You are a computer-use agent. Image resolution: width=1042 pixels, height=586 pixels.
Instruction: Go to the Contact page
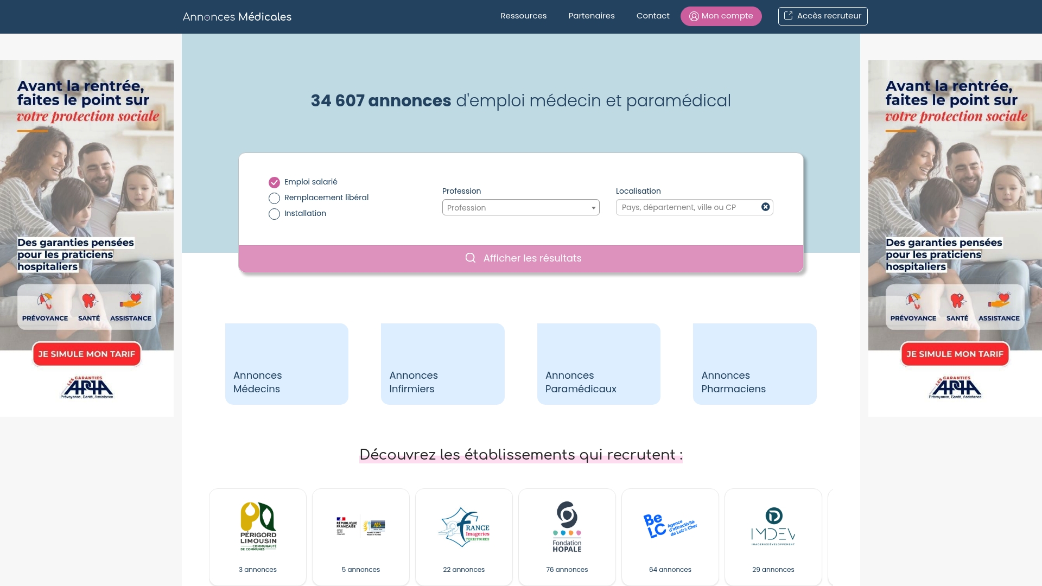653,16
